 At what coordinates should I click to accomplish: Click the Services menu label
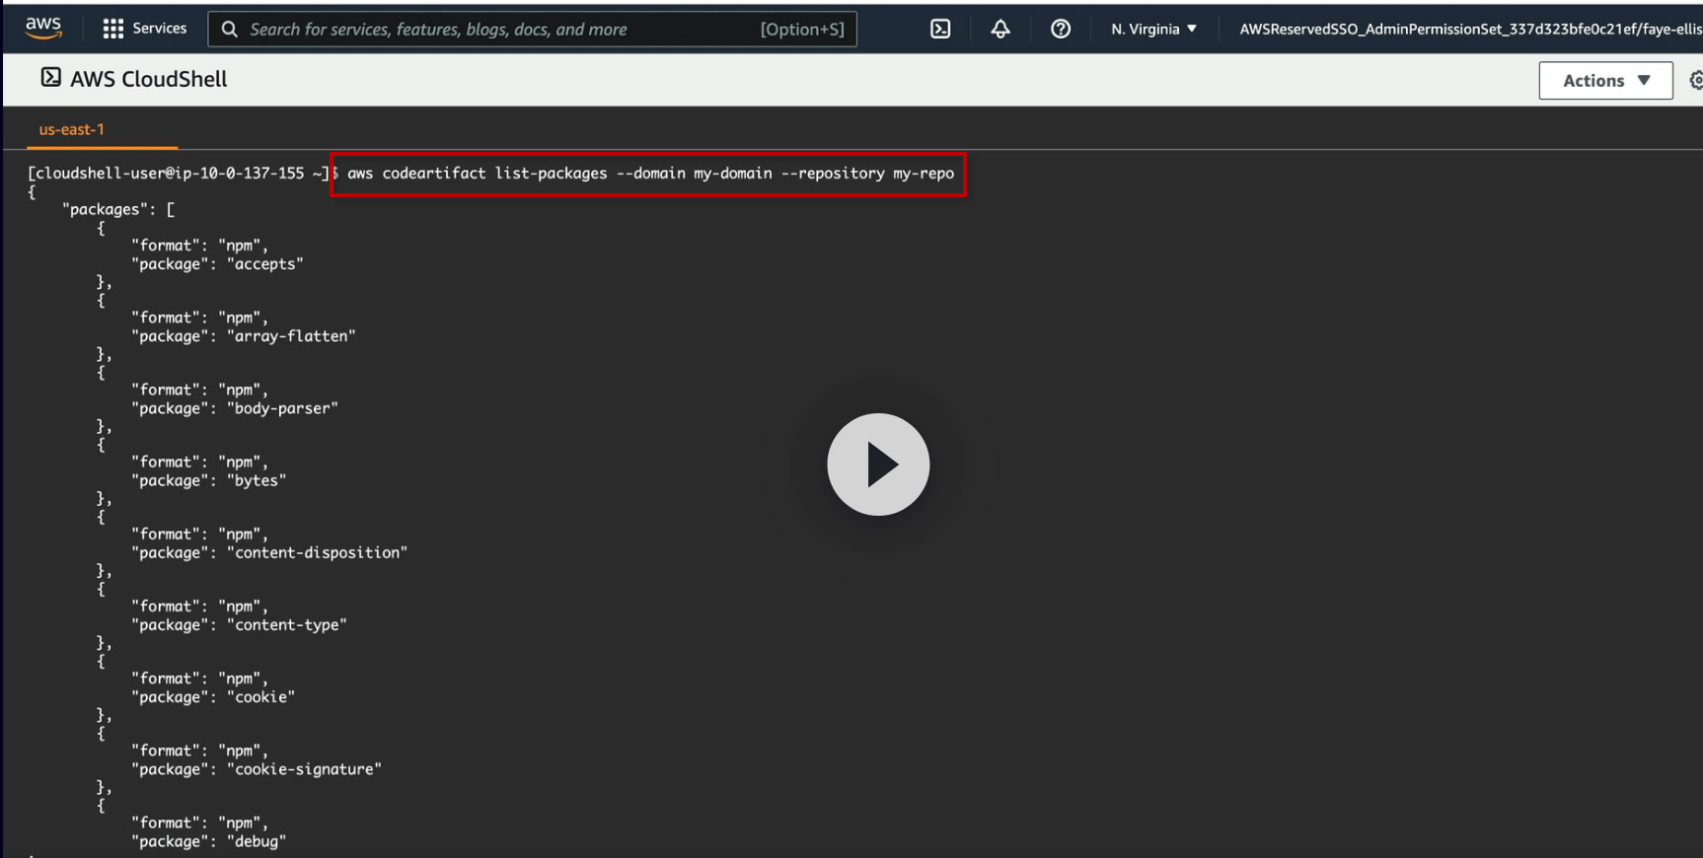point(160,29)
